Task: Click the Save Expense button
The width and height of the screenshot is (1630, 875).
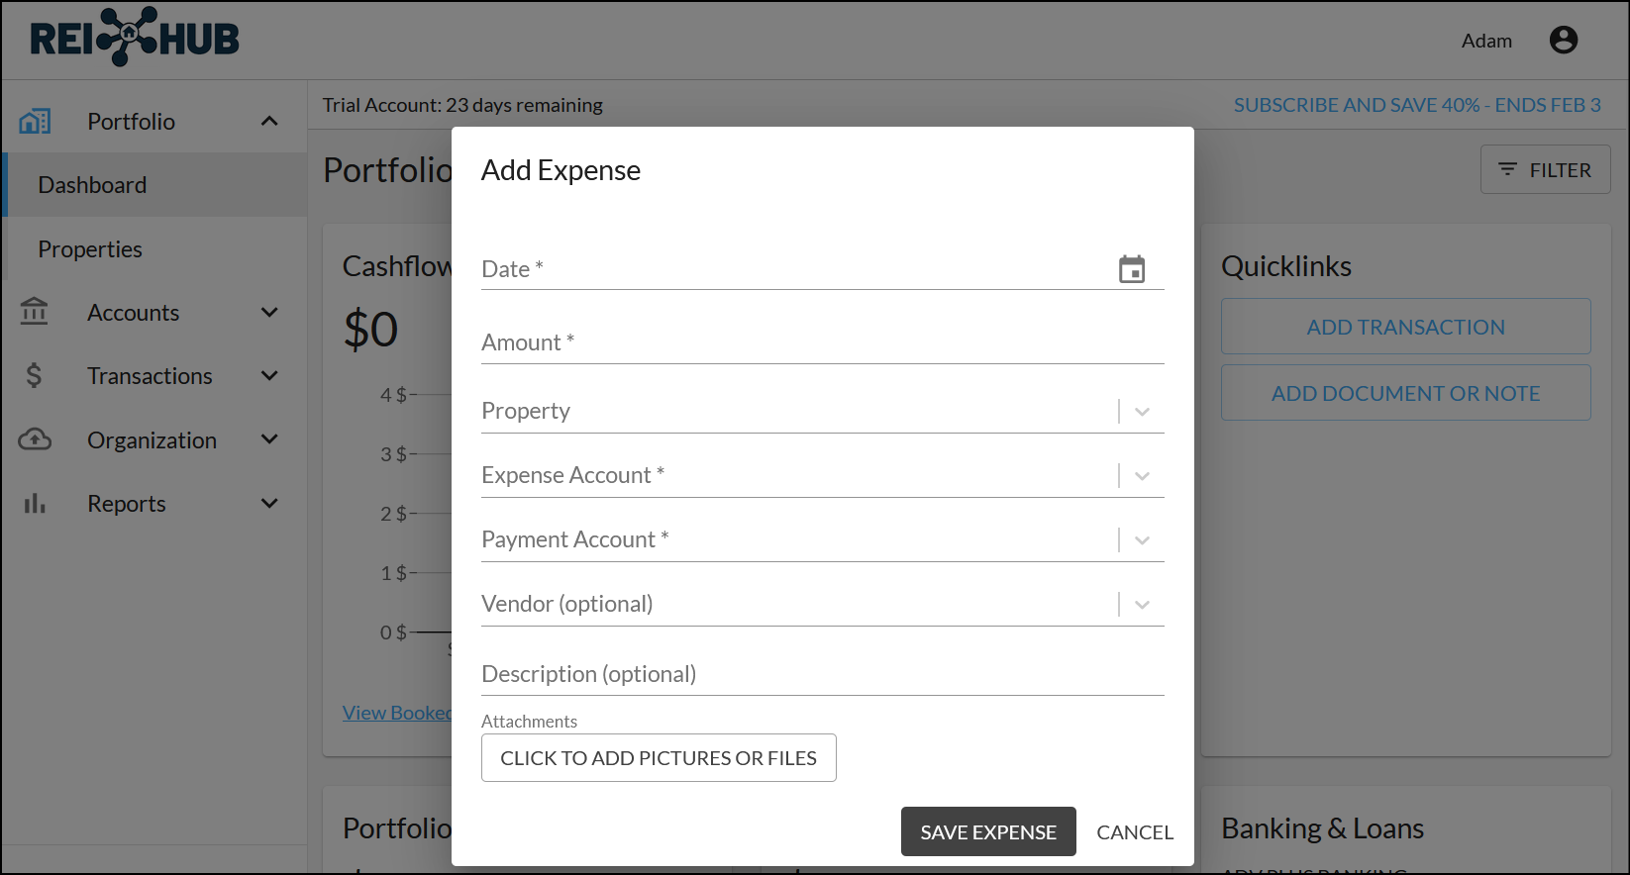Action: coord(988,832)
